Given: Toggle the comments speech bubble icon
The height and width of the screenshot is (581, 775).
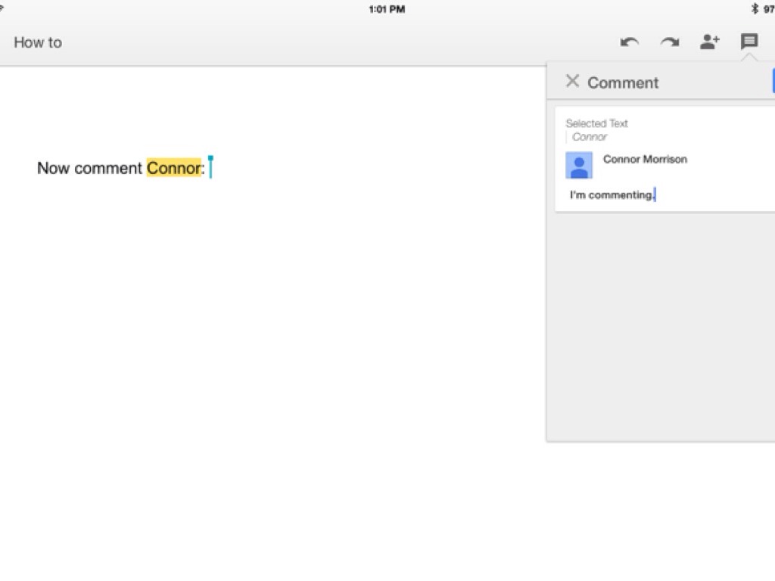Looking at the screenshot, I should coord(749,42).
